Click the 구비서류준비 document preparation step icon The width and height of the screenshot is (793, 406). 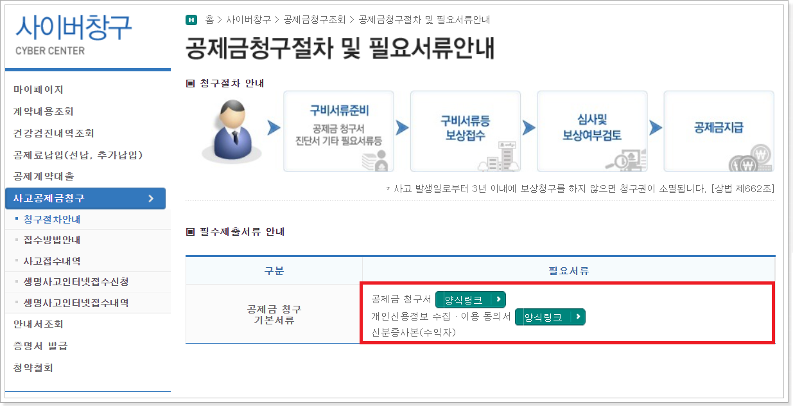338,130
